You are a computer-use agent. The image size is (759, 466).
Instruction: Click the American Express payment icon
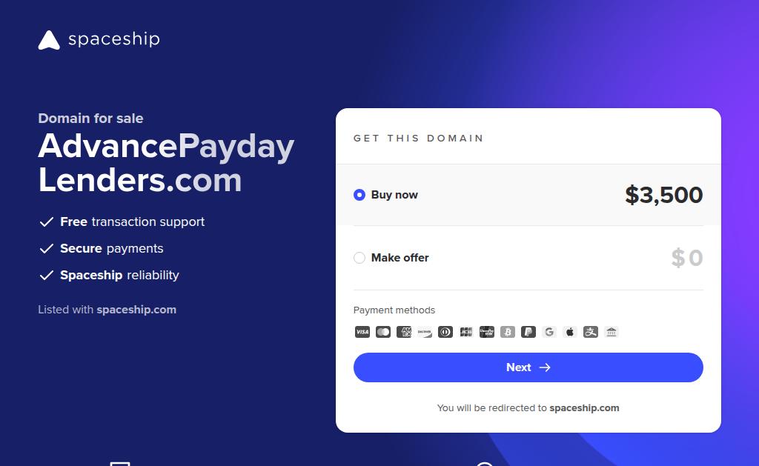coord(404,332)
